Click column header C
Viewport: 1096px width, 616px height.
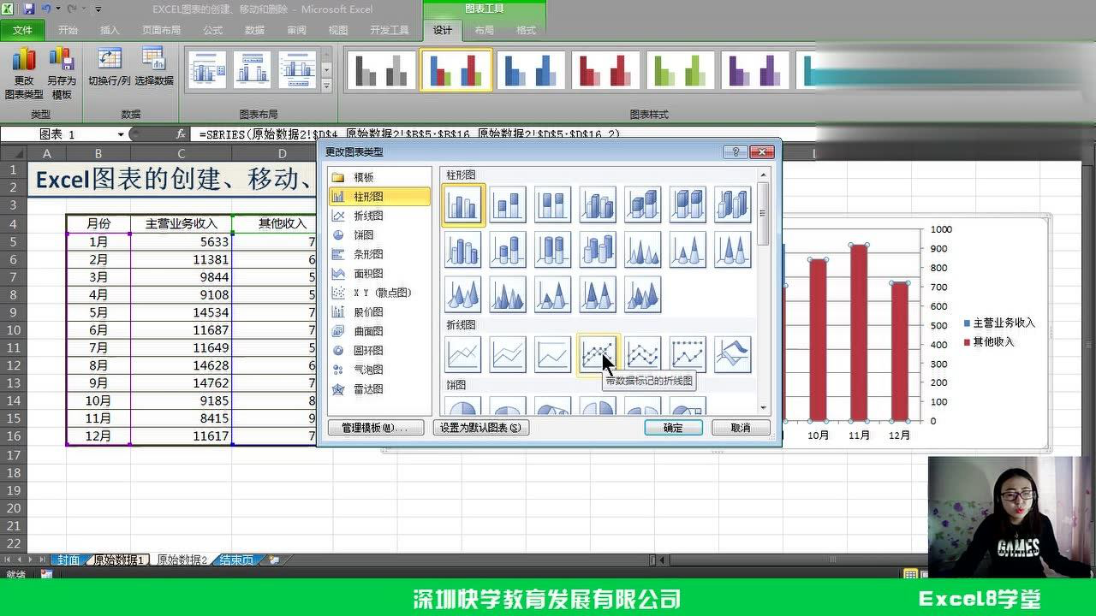[x=181, y=154]
